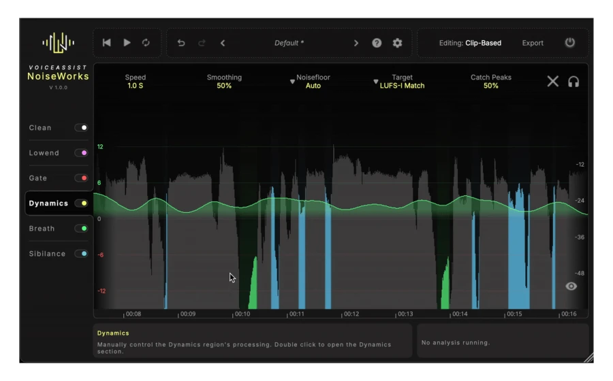Select the Breath section

(x=42, y=229)
